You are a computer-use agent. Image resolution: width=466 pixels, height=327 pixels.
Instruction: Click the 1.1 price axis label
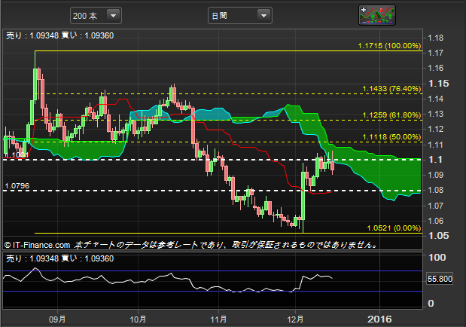click(x=435, y=160)
